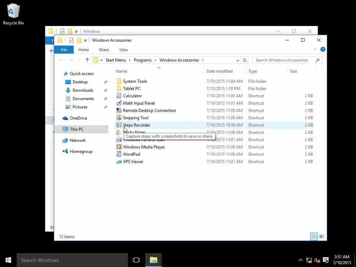Navigate to Start Menu breadcrumb

coord(115,60)
